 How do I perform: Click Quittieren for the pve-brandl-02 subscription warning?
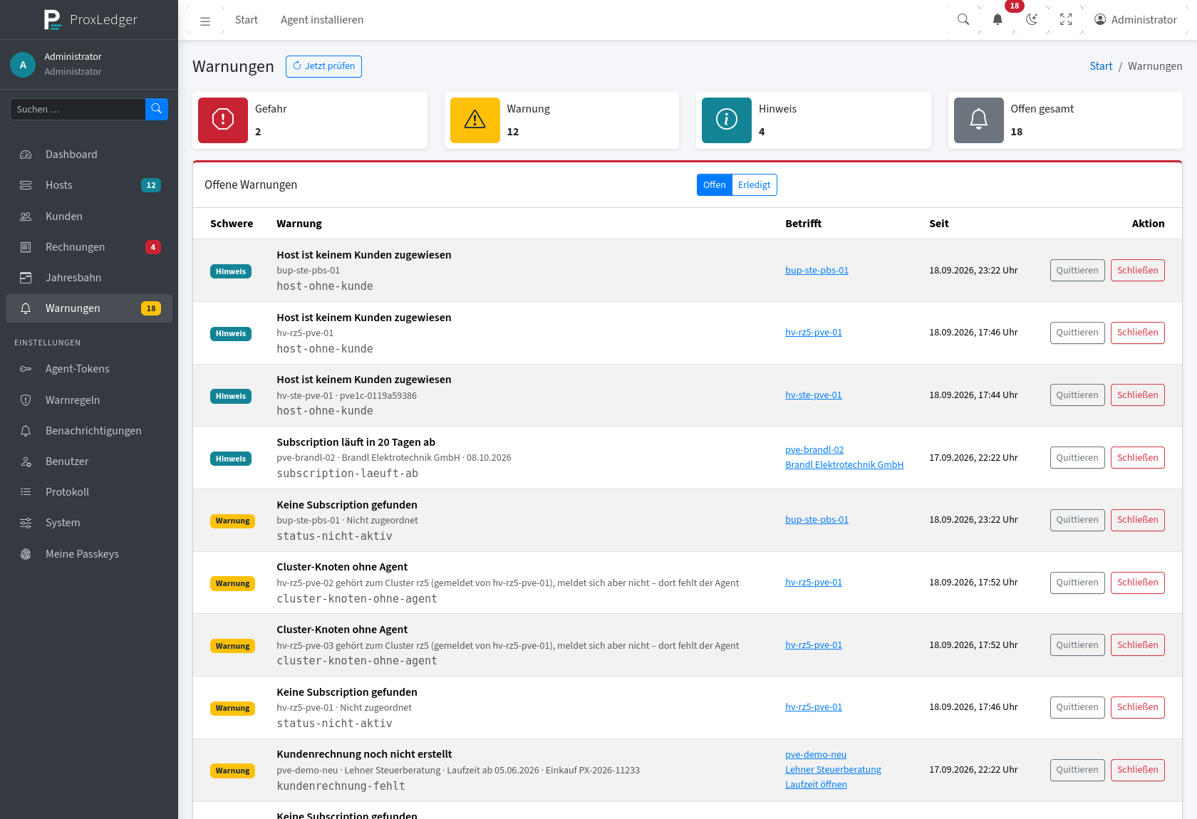pos(1077,458)
